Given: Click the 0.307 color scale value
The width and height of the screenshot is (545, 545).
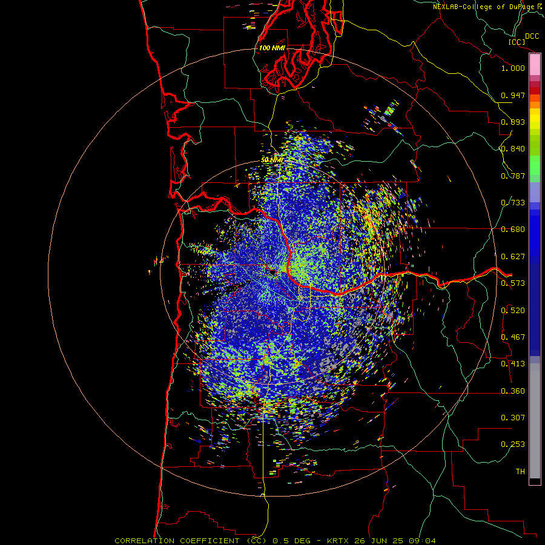Looking at the screenshot, I should (x=513, y=418).
